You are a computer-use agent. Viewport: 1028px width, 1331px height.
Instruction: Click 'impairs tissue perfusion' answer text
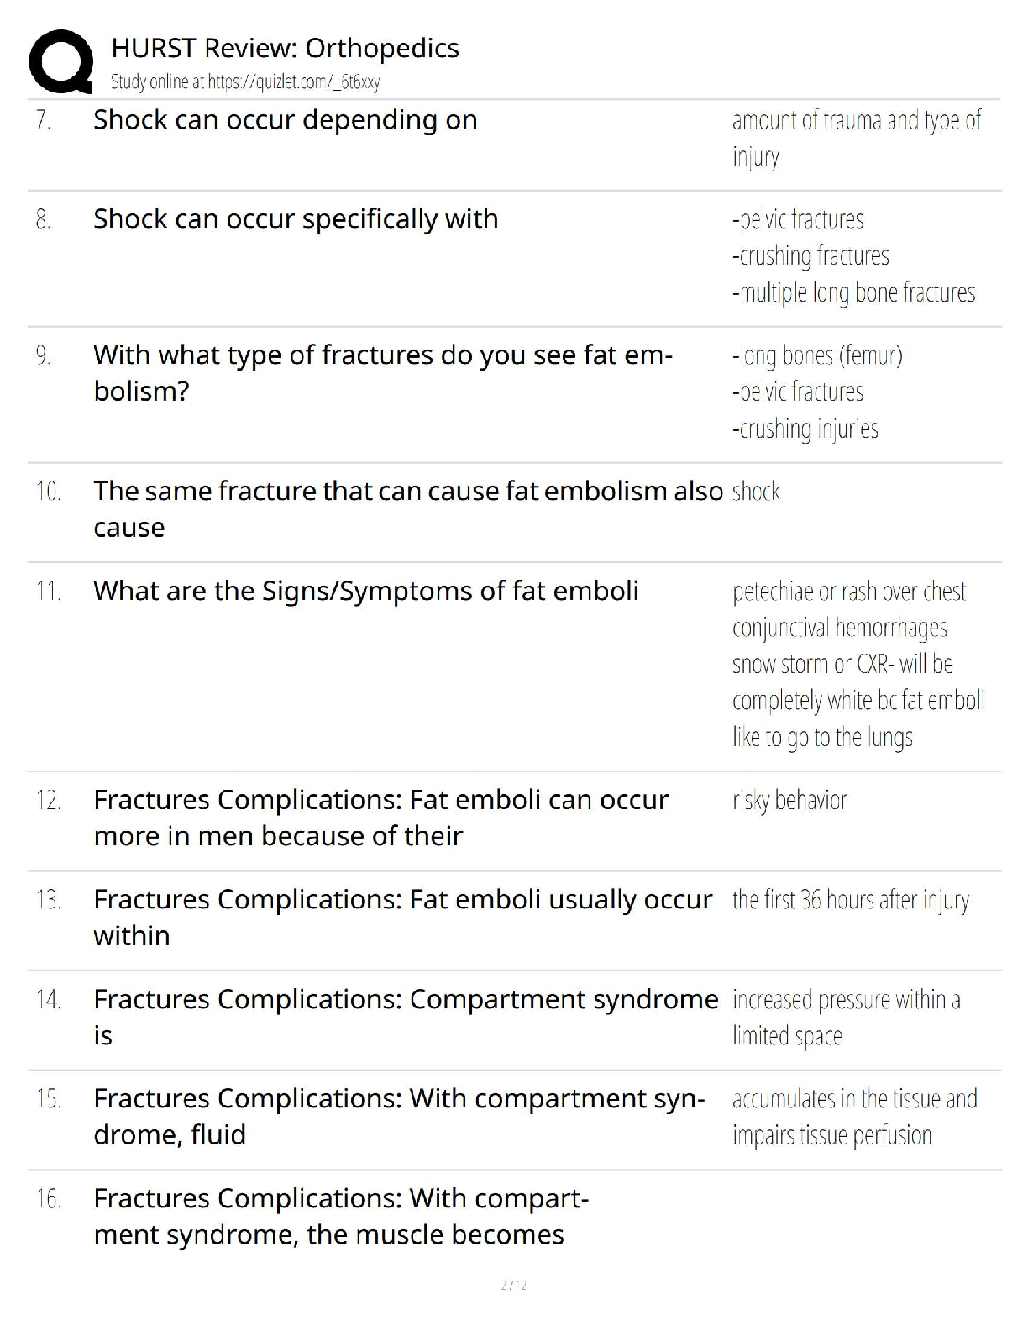pyautogui.click(x=832, y=1136)
